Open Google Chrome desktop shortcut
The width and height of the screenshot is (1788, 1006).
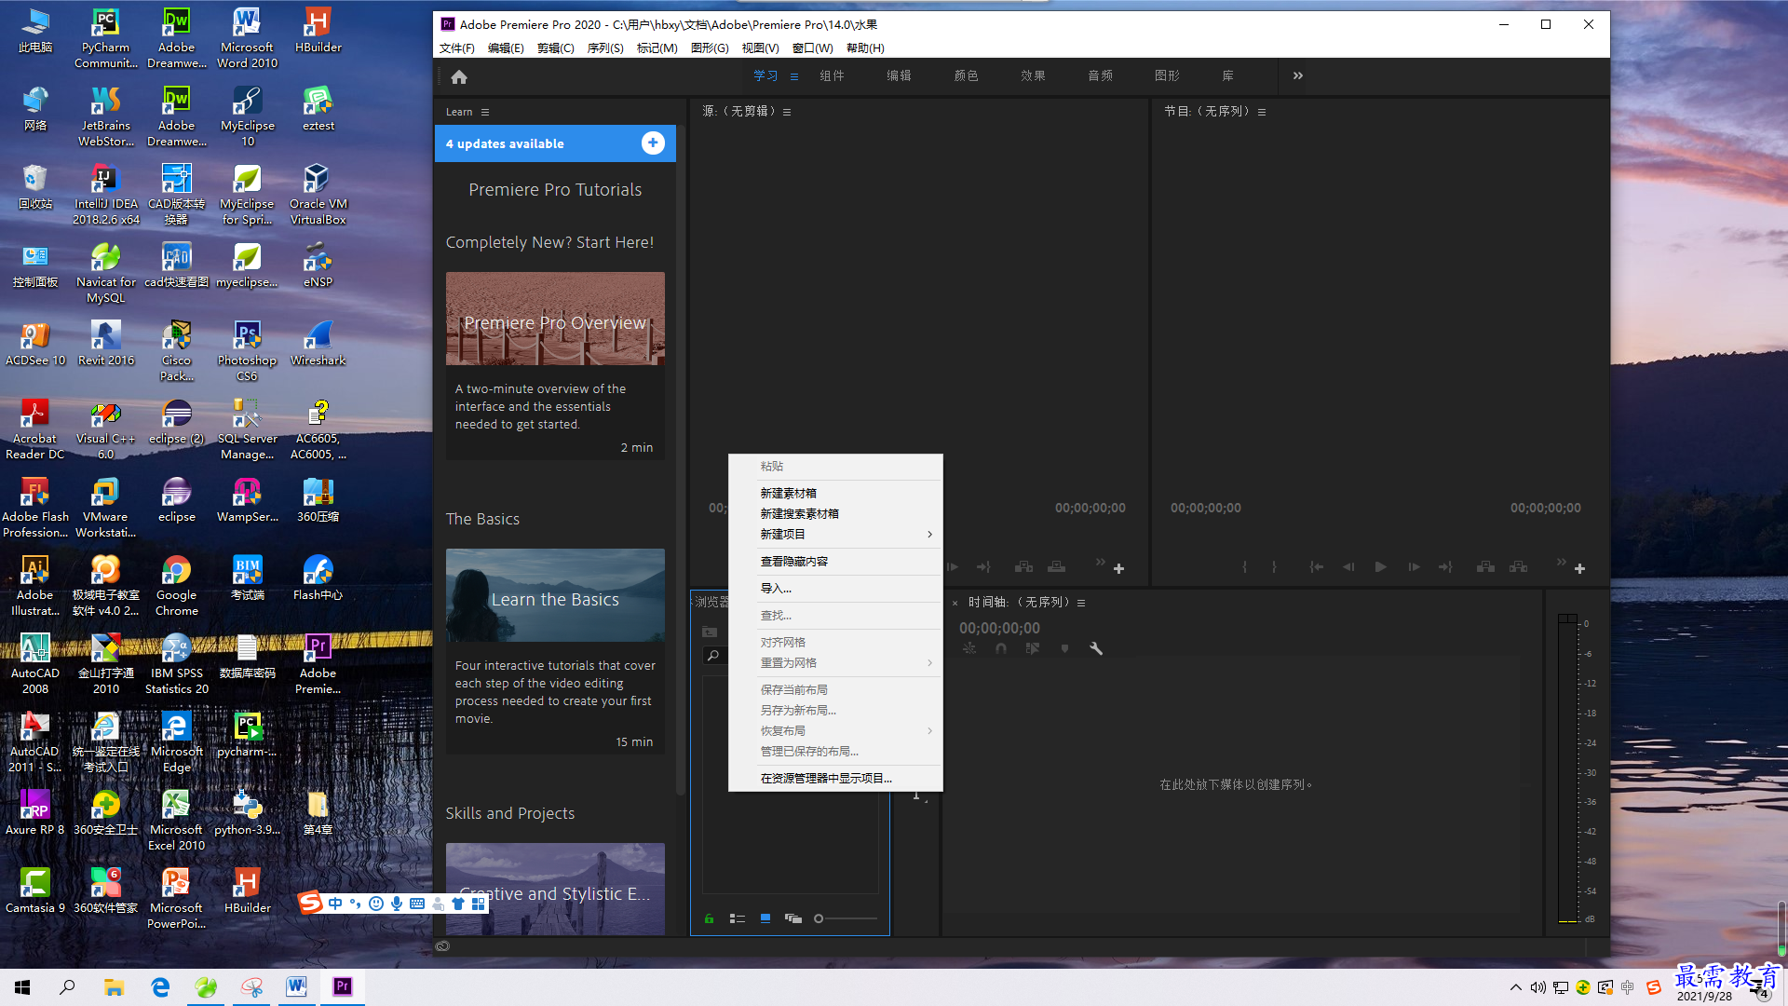click(x=176, y=586)
